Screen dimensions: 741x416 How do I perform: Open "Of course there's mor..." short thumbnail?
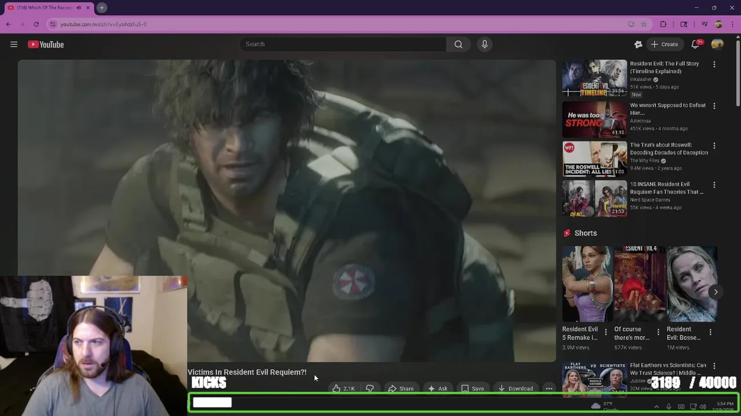(639, 284)
